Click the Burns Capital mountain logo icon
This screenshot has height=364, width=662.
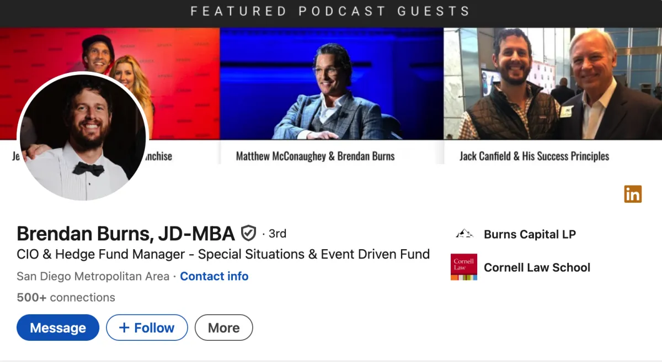pos(464,234)
